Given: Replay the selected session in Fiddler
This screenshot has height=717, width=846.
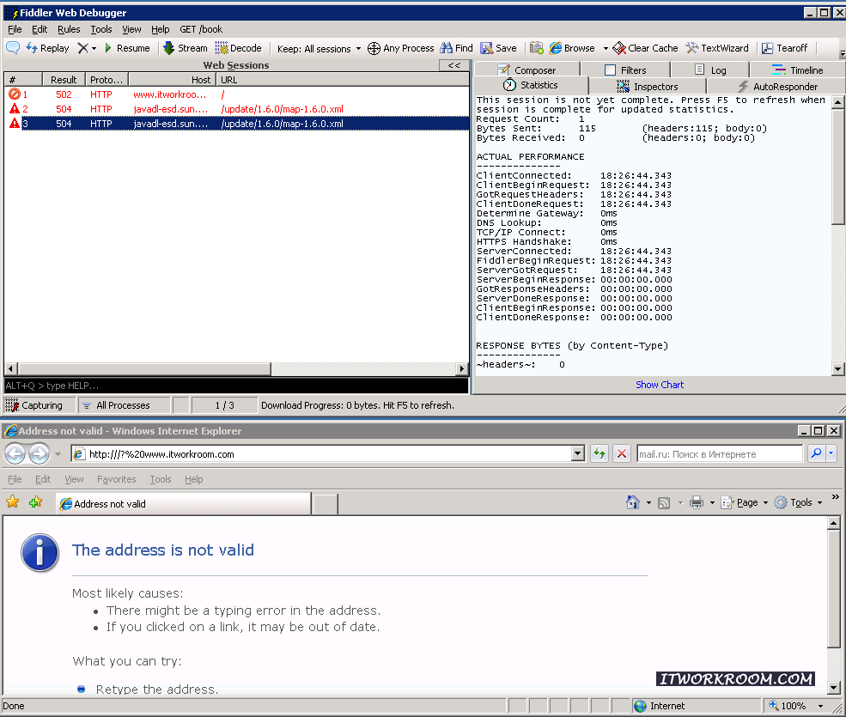Looking at the screenshot, I should click(x=47, y=48).
